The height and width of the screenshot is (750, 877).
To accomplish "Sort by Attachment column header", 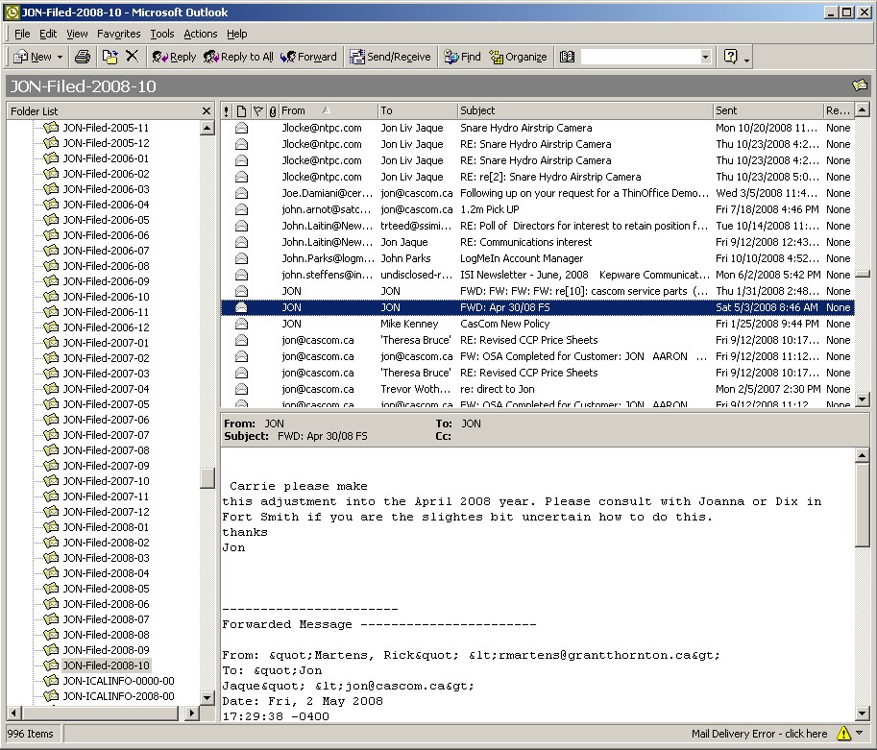I will pos(273,110).
